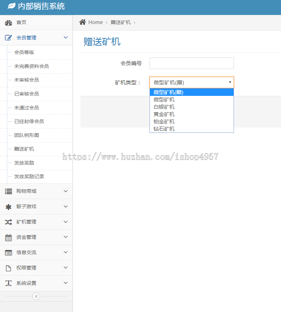This screenshot has width=281, height=312.
Task: Click the edit icon beside 会员管理
Action: pyautogui.click(x=8, y=38)
